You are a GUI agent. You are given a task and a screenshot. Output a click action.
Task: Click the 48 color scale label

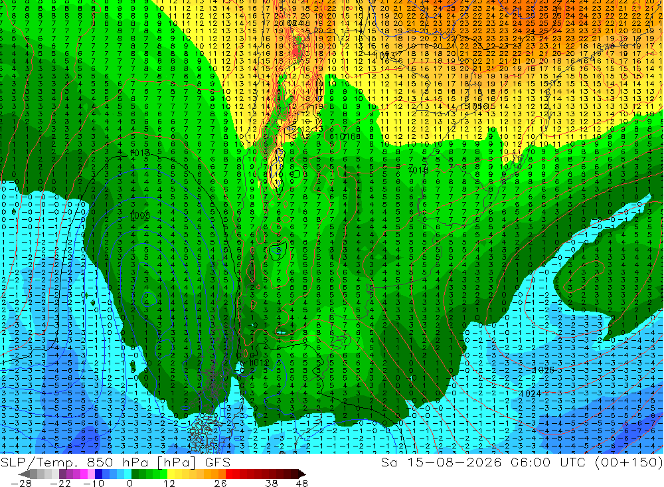coord(302,483)
